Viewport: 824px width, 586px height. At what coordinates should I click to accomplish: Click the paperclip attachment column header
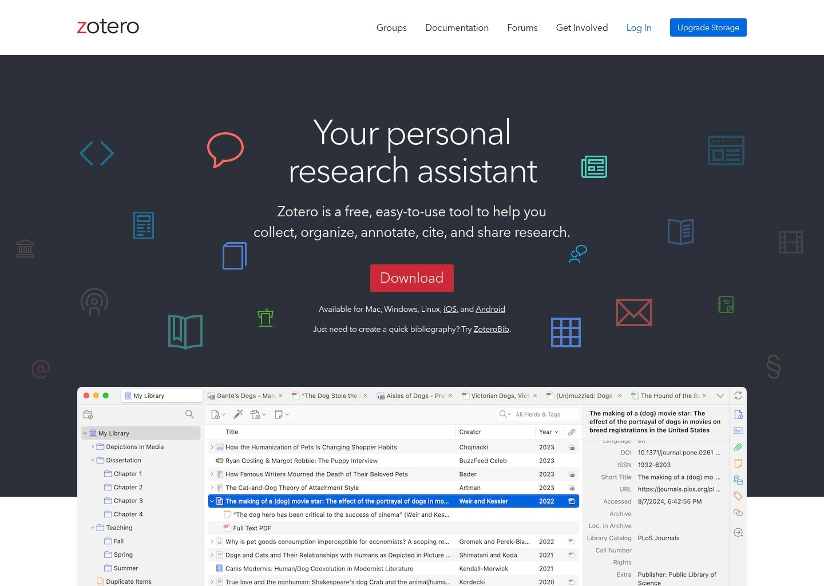tap(572, 432)
